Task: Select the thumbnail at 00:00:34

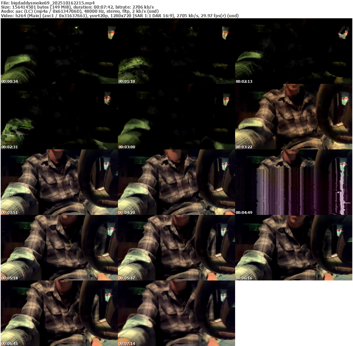Action: 59,51
